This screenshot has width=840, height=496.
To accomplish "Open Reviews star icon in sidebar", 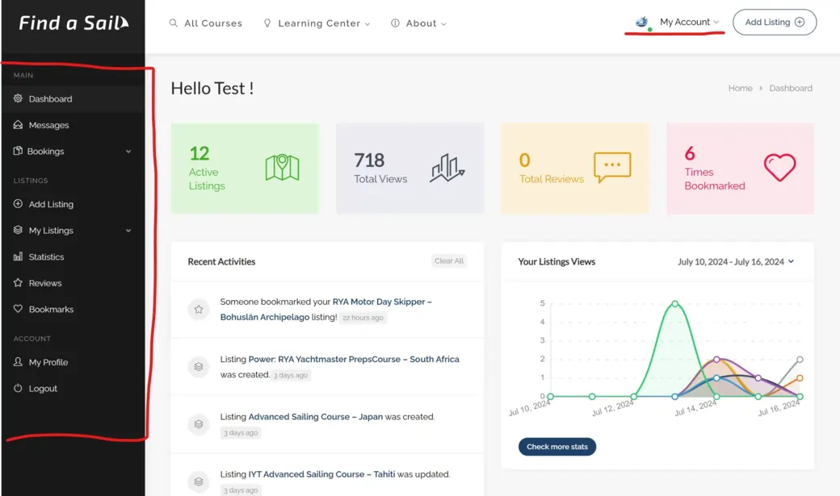I will (19, 283).
